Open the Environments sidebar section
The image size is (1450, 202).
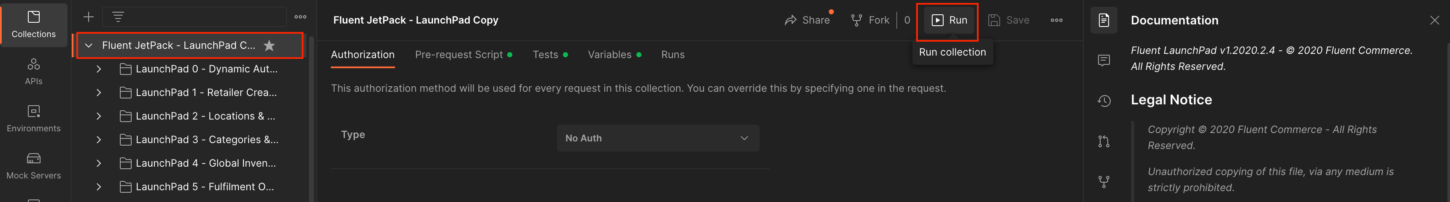(x=34, y=118)
